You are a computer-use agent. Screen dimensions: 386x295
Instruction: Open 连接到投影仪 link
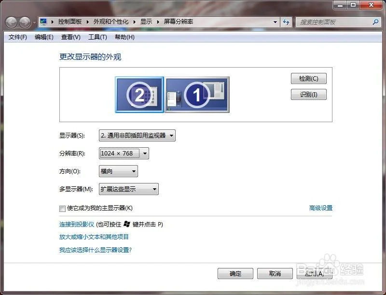click(x=77, y=225)
